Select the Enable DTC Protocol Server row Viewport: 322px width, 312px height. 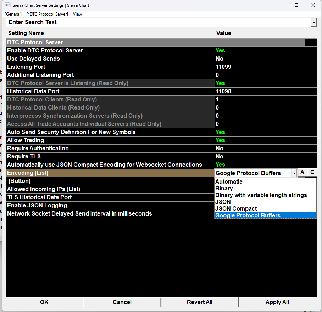click(x=110, y=50)
